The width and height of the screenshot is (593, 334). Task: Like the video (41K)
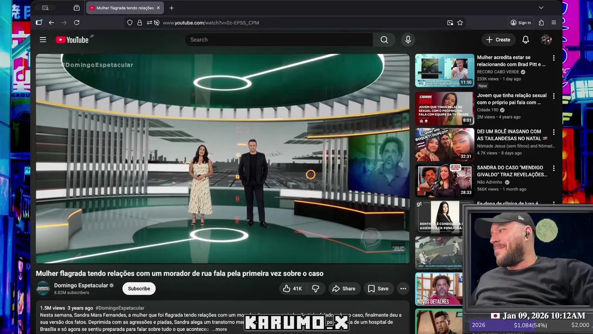[x=292, y=289]
